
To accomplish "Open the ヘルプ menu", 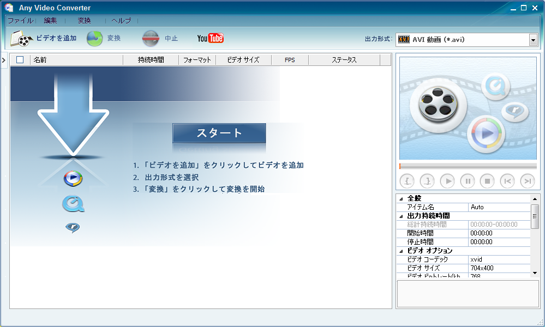I will (121, 21).
